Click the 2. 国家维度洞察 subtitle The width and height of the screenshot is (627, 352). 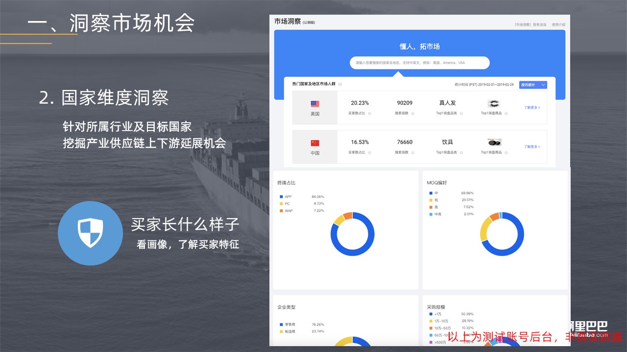[104, 98]
